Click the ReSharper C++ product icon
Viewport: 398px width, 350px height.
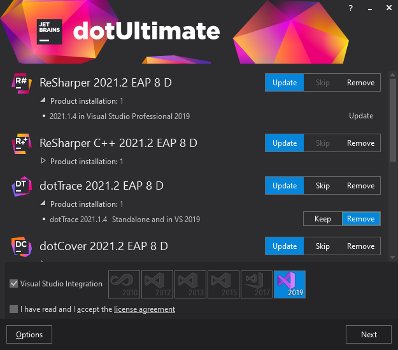pos(22,143)
